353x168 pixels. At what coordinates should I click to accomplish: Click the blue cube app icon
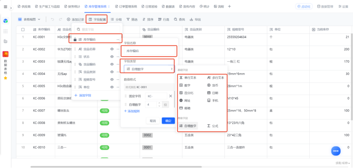pyautogui.click(x=5, y=21)
